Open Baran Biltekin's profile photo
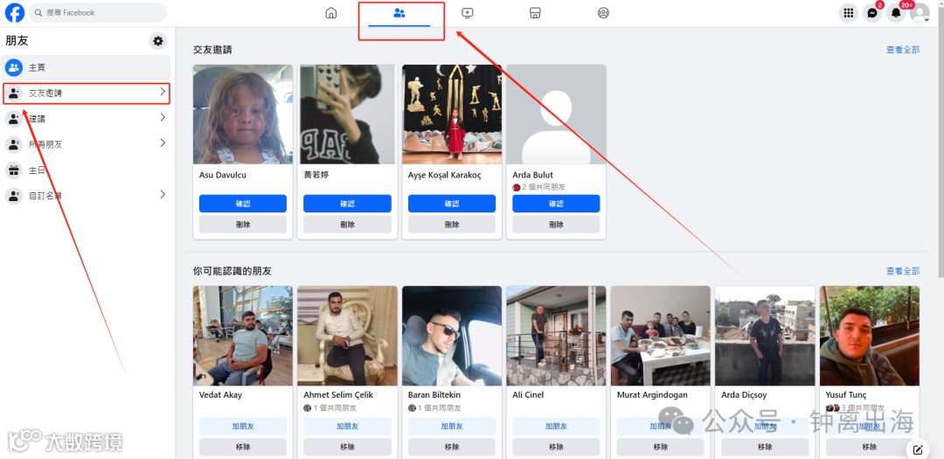The height and width of the screenshot is (459, 944). (452, 336)
